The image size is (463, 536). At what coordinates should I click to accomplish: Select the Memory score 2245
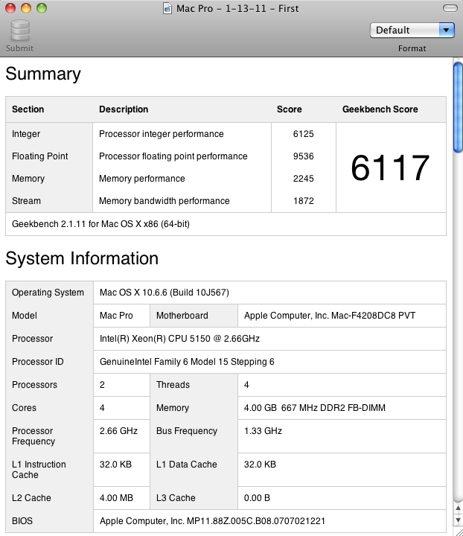point(304,179)
